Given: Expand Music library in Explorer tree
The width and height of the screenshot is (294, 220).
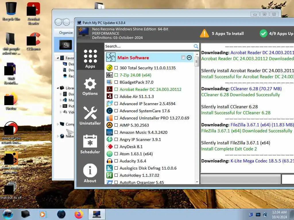Looking at the screenshot, I should pyautogui.click(x=61, y=100).
